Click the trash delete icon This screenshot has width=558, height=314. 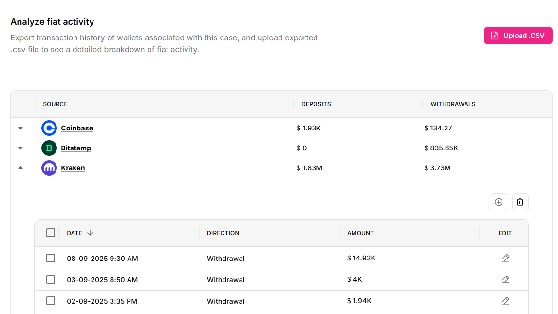(x=521, y=202)
